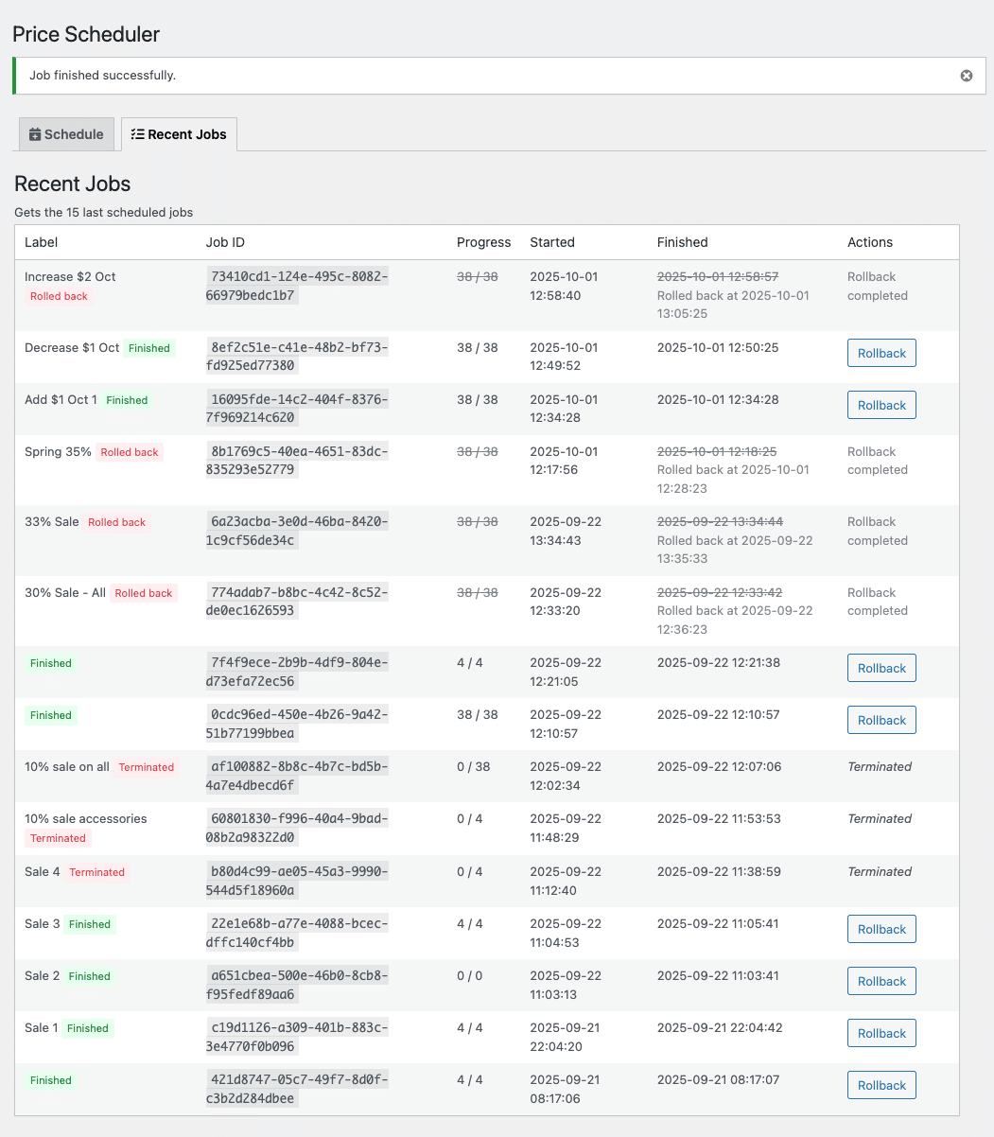The image size is (994, 1137).
Task: Click the Job ID for 'Increase $2 Oct'
Action: coord(298,286)
